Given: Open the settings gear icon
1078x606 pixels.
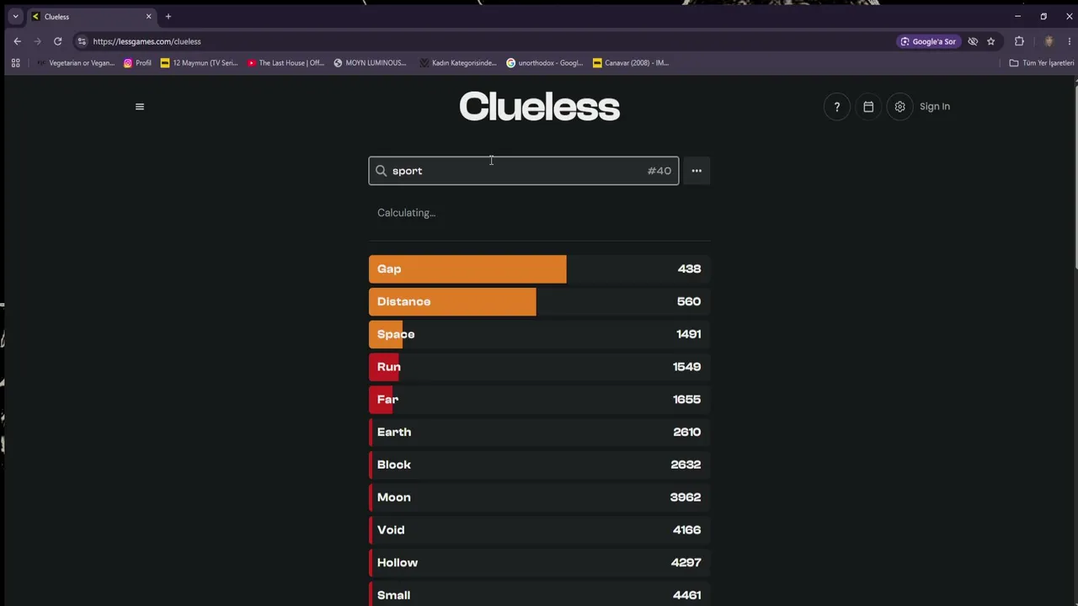Looking at the screenshot, I should coord(899,107).
